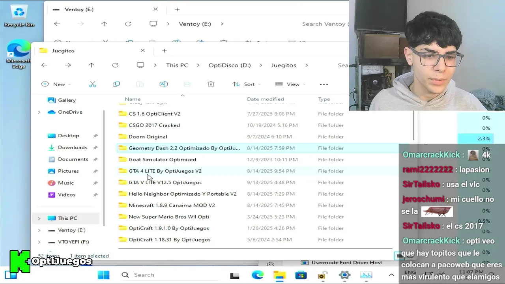505x284 pixels.
Task: Expand the chevron after OptiDisco (D:) in path
Action: (261, 65)
